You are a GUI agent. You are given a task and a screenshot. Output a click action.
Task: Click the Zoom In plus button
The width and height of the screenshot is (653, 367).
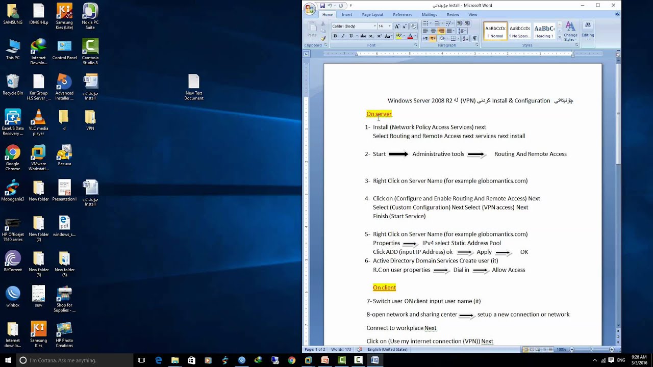click(612, 349)
